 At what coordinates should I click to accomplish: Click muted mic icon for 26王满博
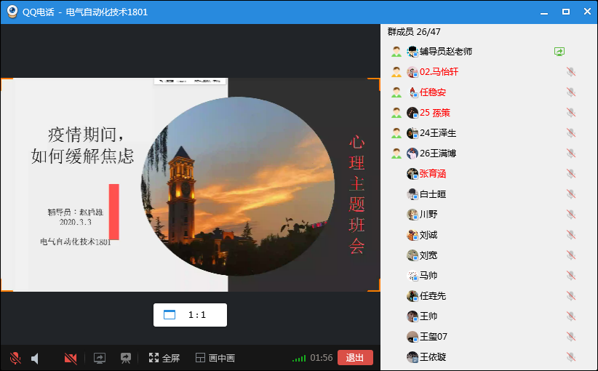(571, 153)
